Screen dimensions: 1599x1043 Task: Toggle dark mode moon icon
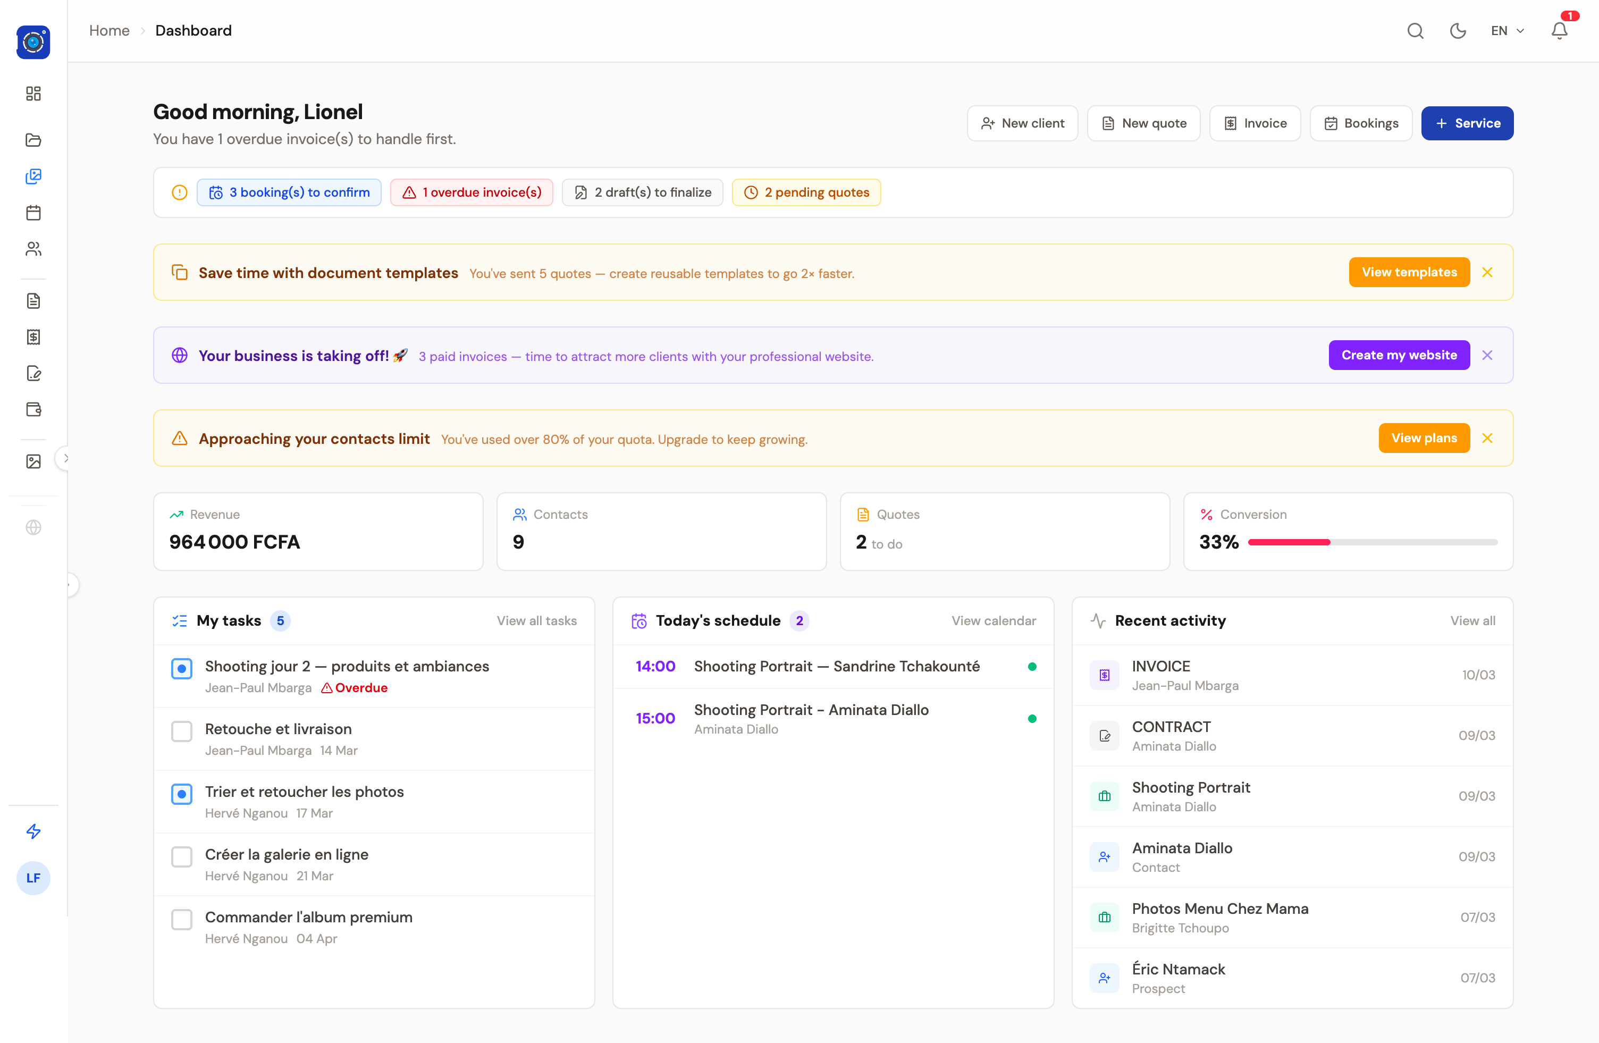point(1457,31)
